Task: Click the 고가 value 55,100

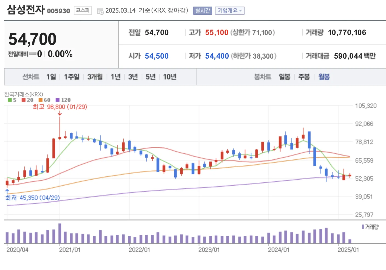Action: [217, 33]
